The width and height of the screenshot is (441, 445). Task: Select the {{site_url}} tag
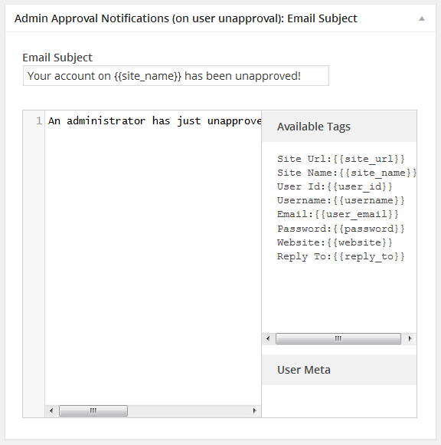point(369,159)
